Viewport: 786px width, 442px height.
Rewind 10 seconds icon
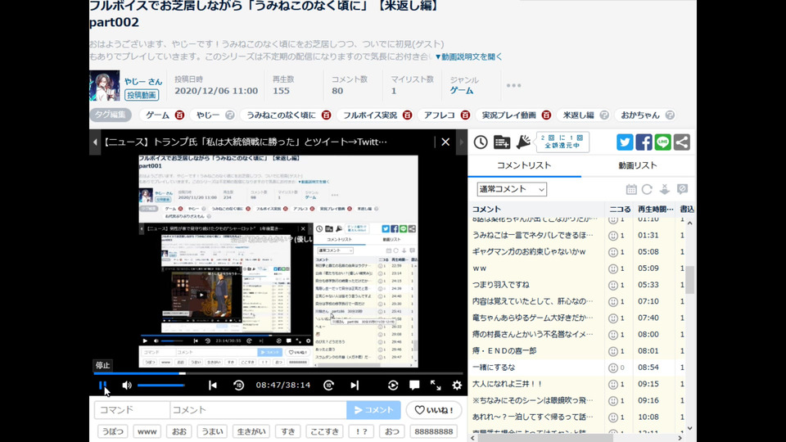click(x=238, y=385)
